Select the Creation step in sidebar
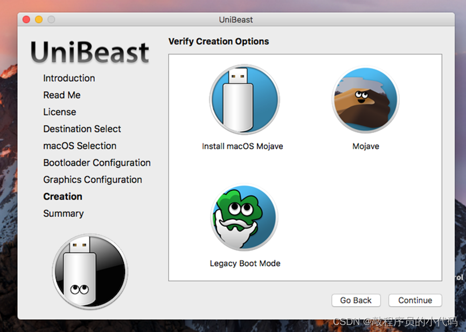Image resolution: width=466 pixels, height=332 pixels. point(62,197)
